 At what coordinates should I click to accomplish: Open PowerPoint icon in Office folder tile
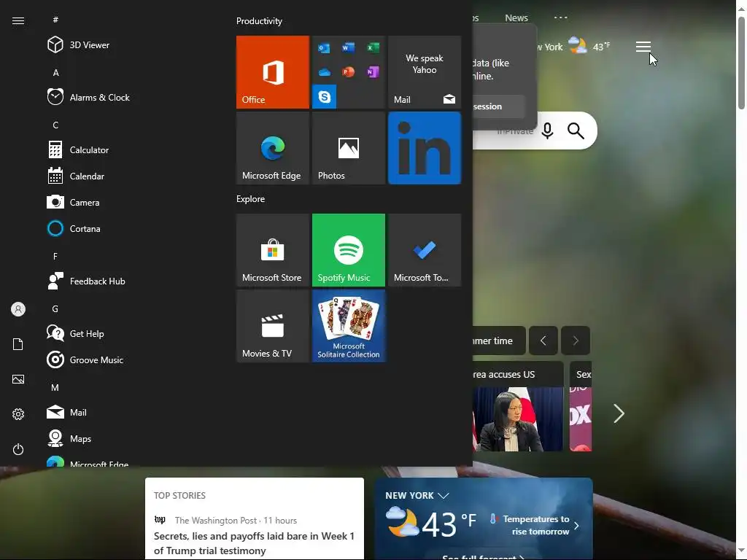[x=348, y=72]
